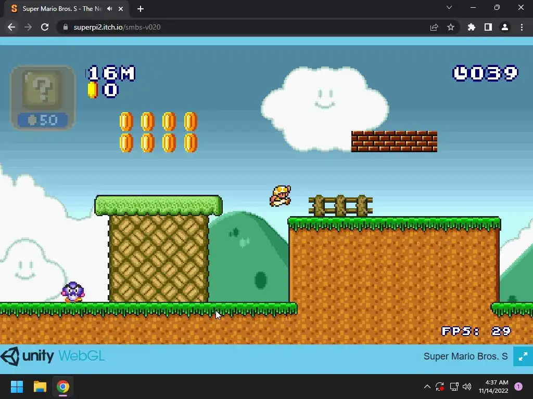Click the lock icon in address bar

[66, 27]
